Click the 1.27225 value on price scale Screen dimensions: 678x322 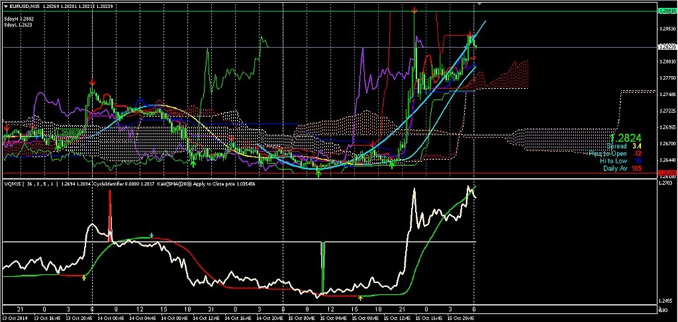pyautogui.click(x=667, y=111)
